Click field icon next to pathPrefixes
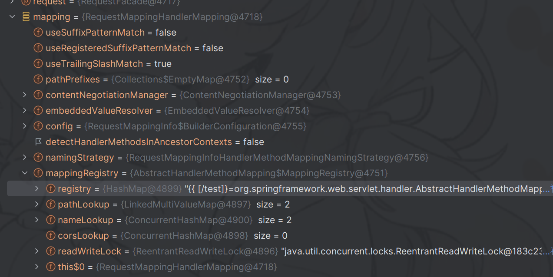 [38, 79]
